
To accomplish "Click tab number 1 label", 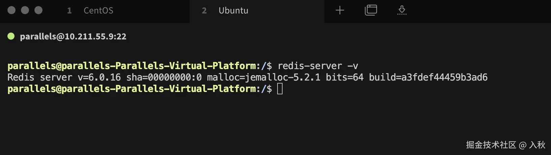I will 69,11.
